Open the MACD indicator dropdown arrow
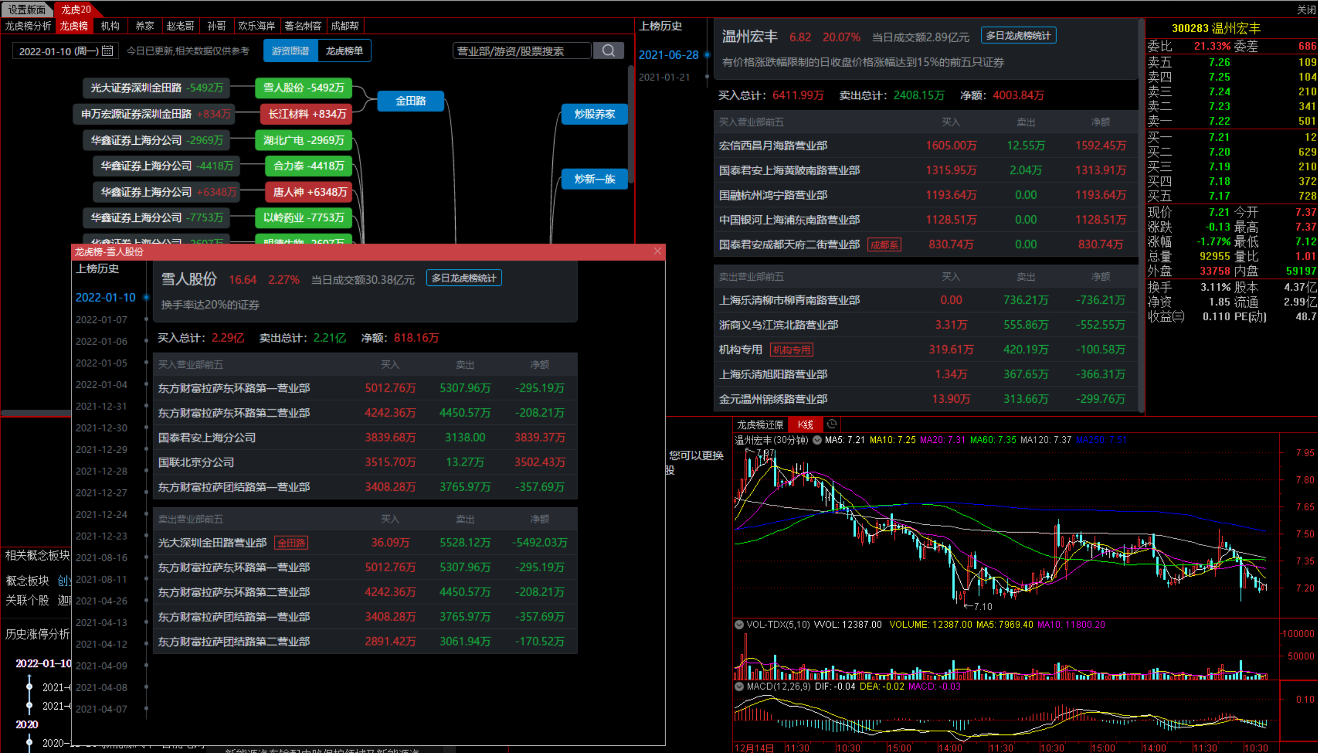 [739, 686]
